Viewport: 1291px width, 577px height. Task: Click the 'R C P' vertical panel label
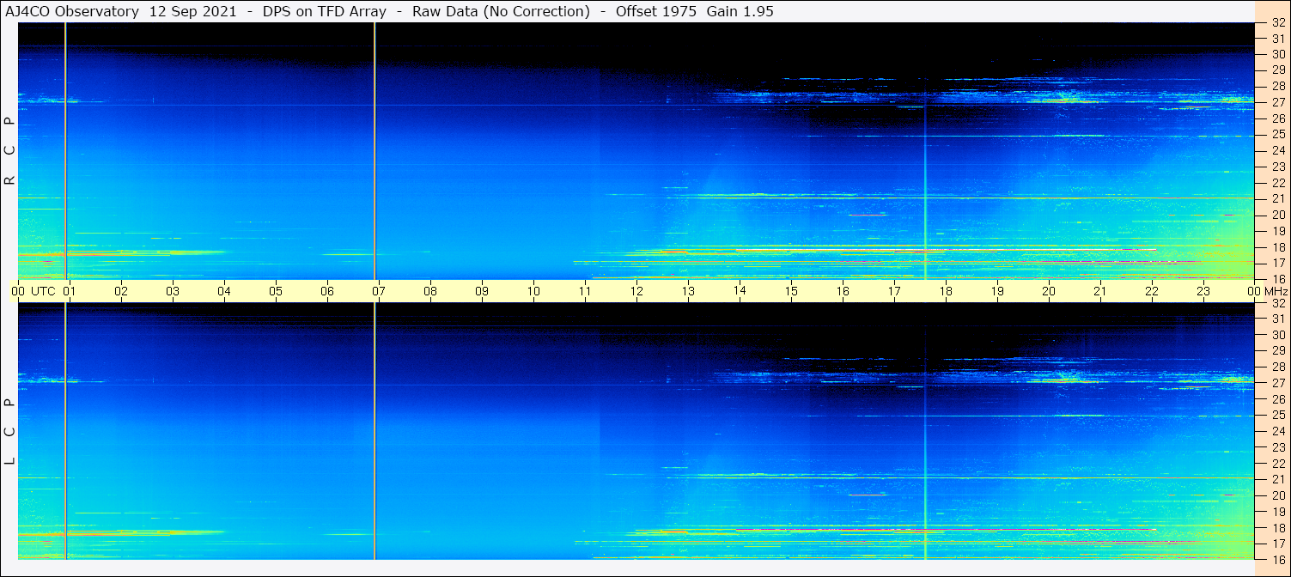(x=9, y=150)
